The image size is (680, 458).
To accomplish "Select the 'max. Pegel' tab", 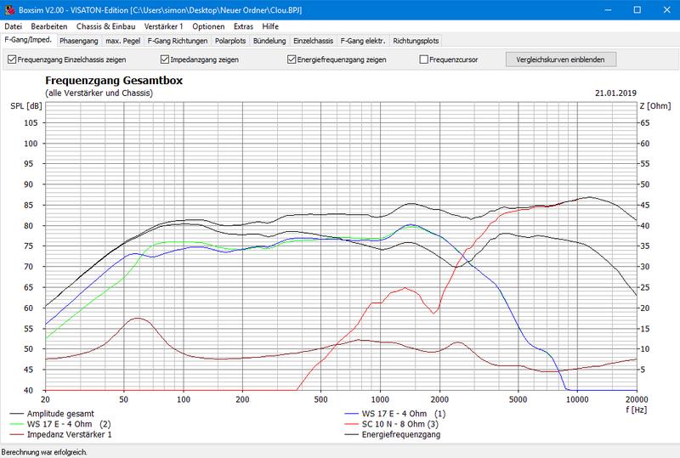I will (122, 40).
